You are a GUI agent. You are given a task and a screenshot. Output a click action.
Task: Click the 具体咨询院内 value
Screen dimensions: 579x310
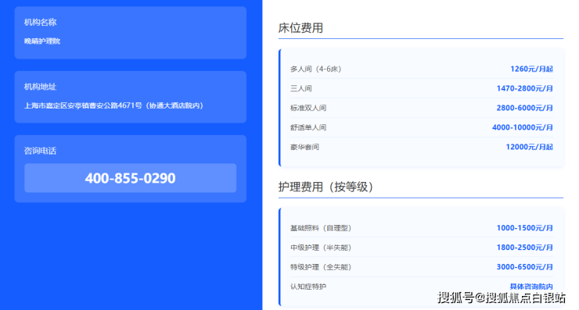tap(531, 287)
